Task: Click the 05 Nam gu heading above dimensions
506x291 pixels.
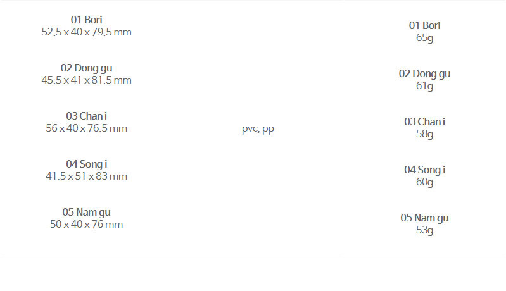Action: tap(86, 212)
